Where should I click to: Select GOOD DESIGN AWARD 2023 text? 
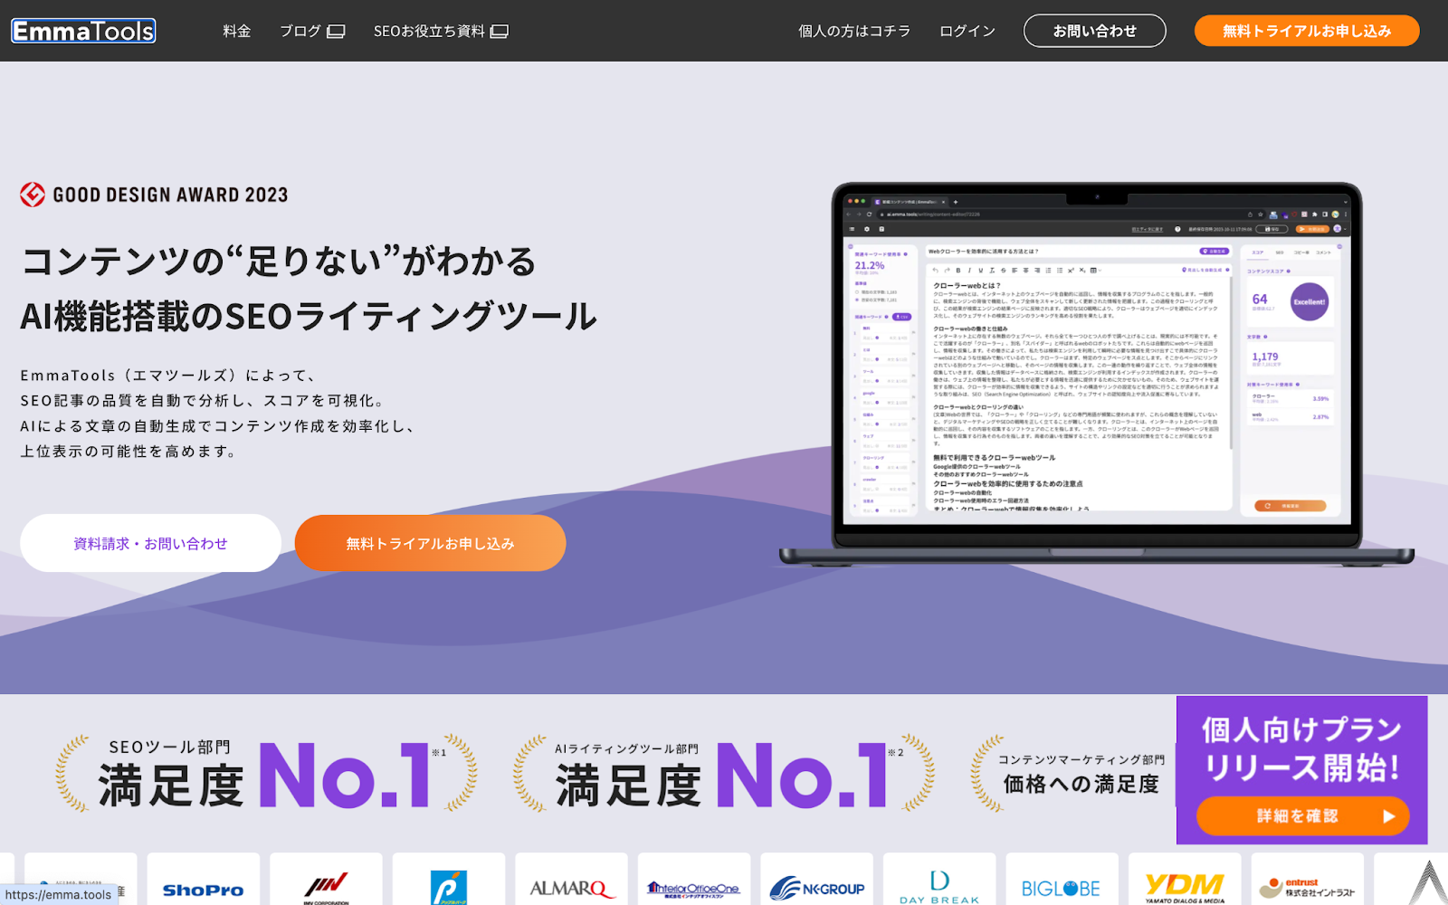170,195
